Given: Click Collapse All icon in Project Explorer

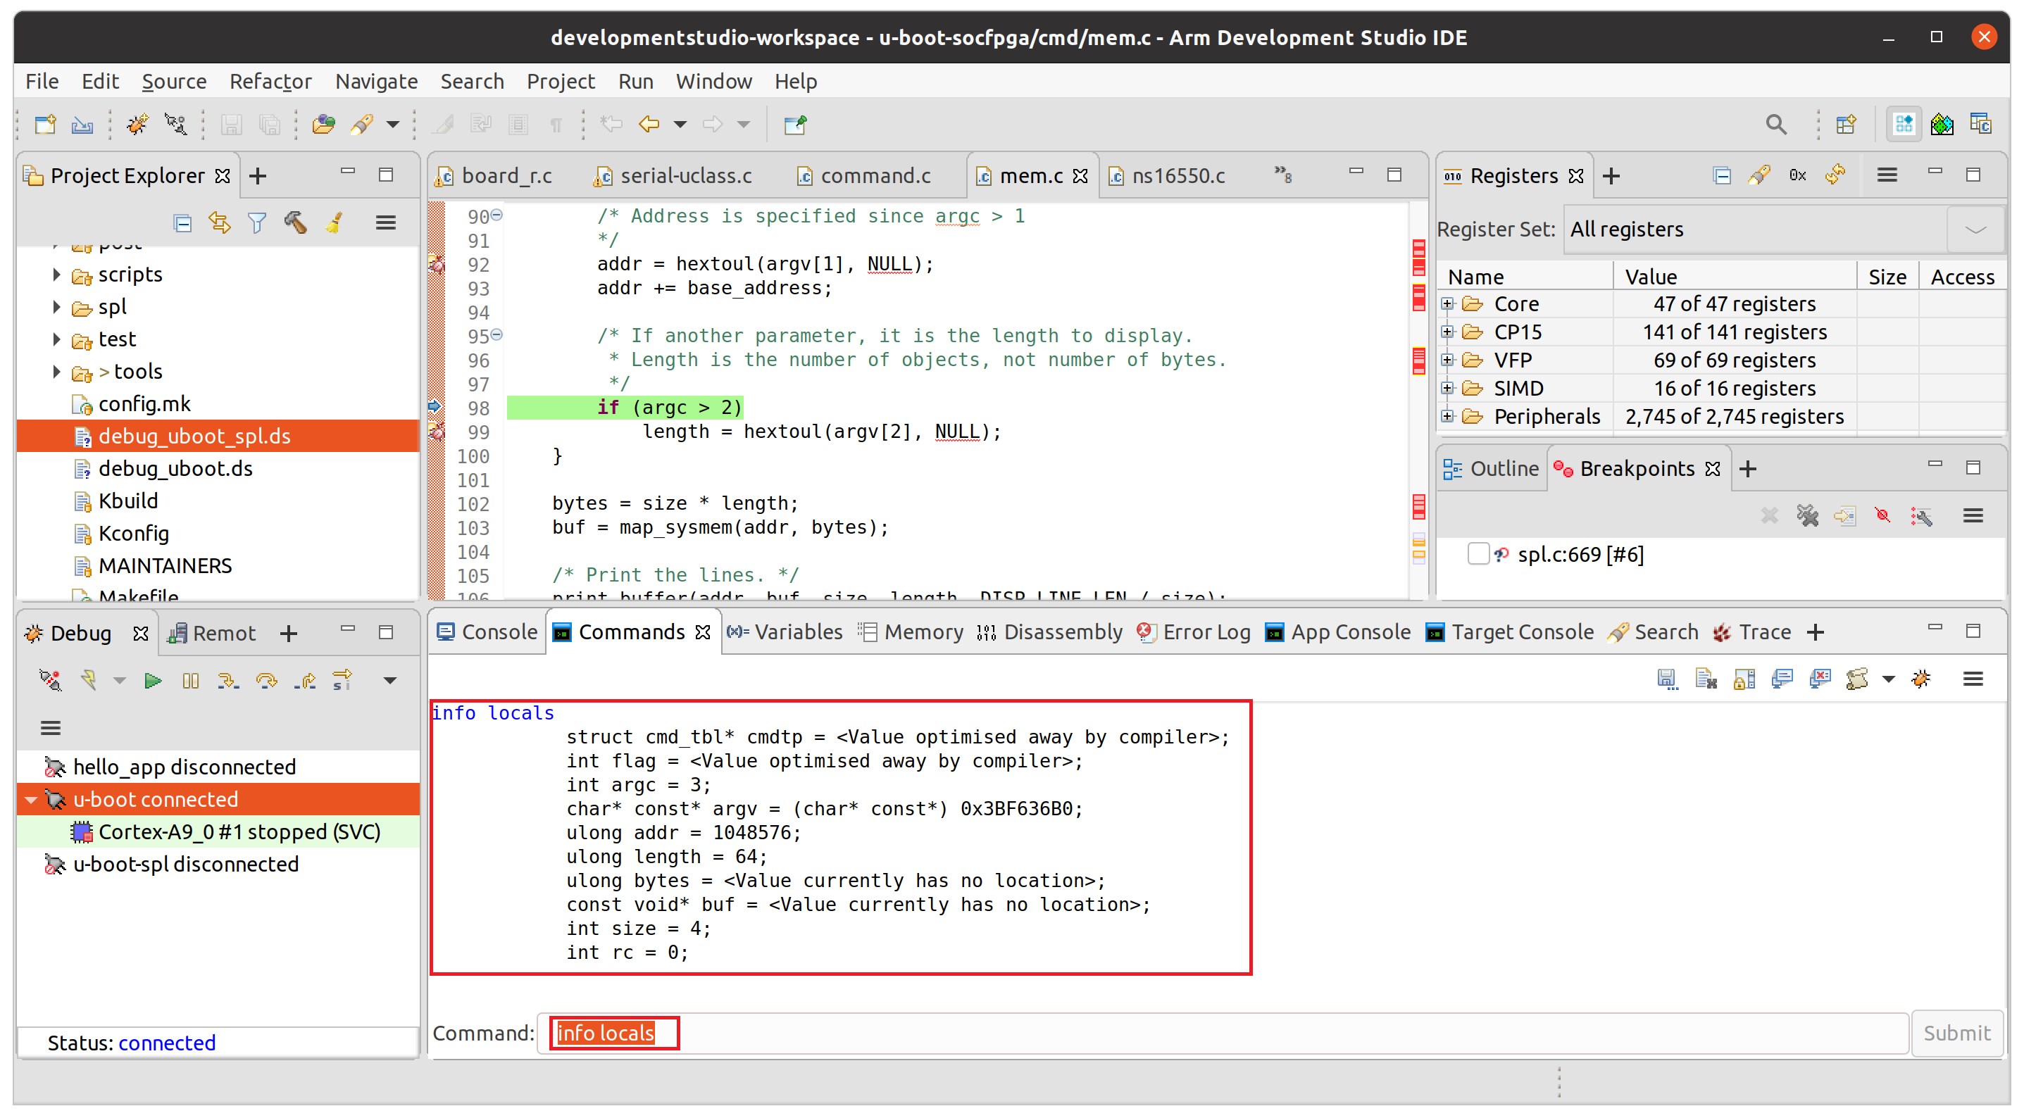Looking at the screenshot, I should click(182, 223).
